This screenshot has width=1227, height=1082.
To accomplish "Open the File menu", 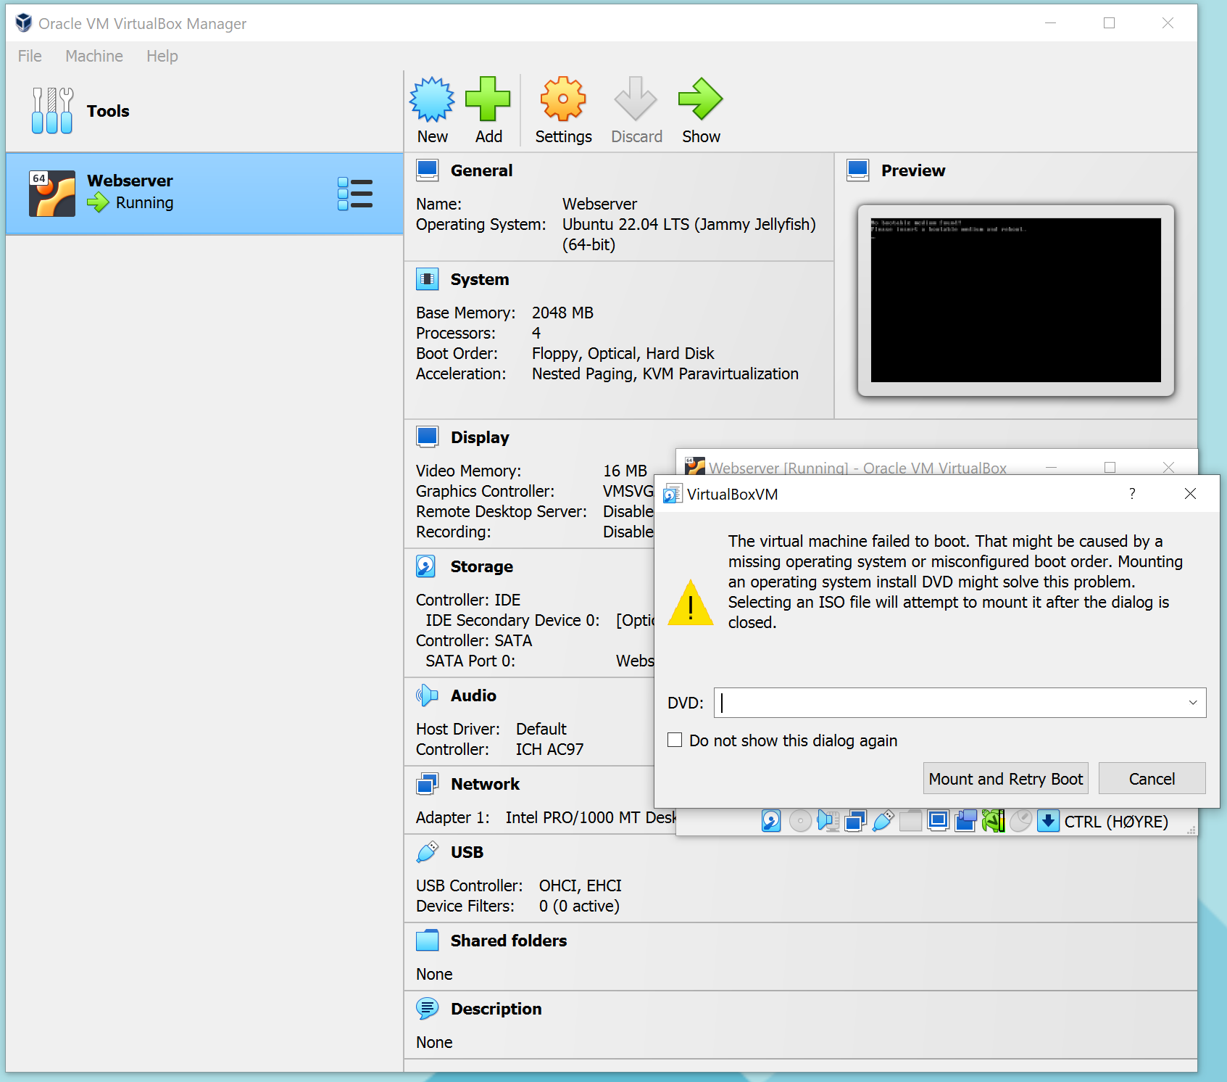I will pos(29,56).
